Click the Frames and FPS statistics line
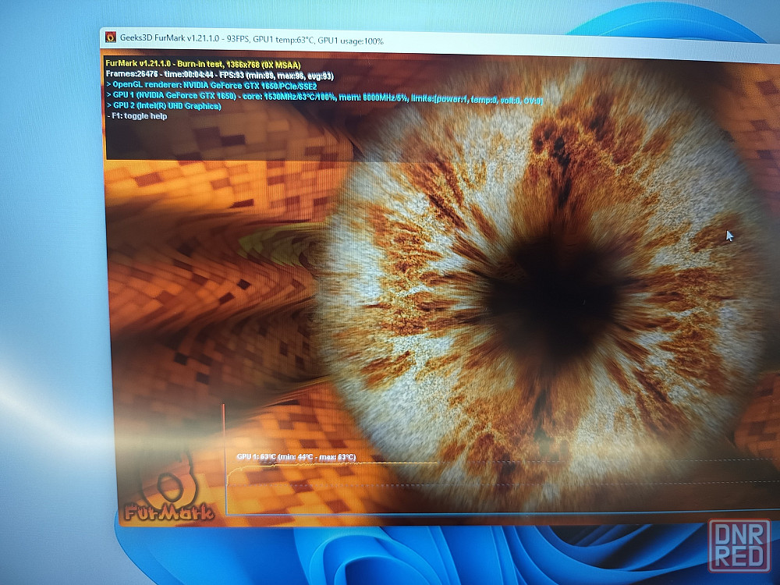The image size is (780, 585). point(220,75)
